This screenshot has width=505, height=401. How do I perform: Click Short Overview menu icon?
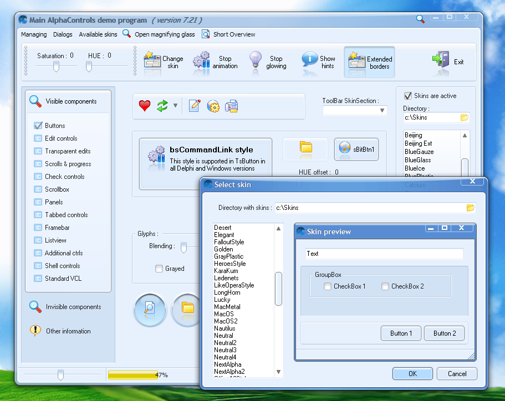[206, 34]
